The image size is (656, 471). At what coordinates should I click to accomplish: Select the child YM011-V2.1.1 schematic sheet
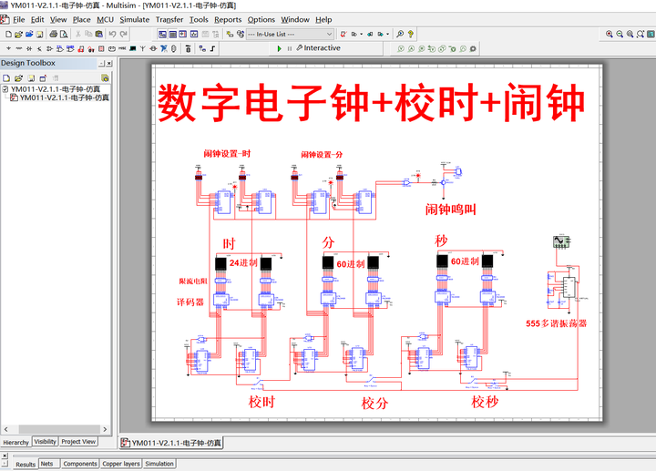pyautogui.click(x=65, y=97)
